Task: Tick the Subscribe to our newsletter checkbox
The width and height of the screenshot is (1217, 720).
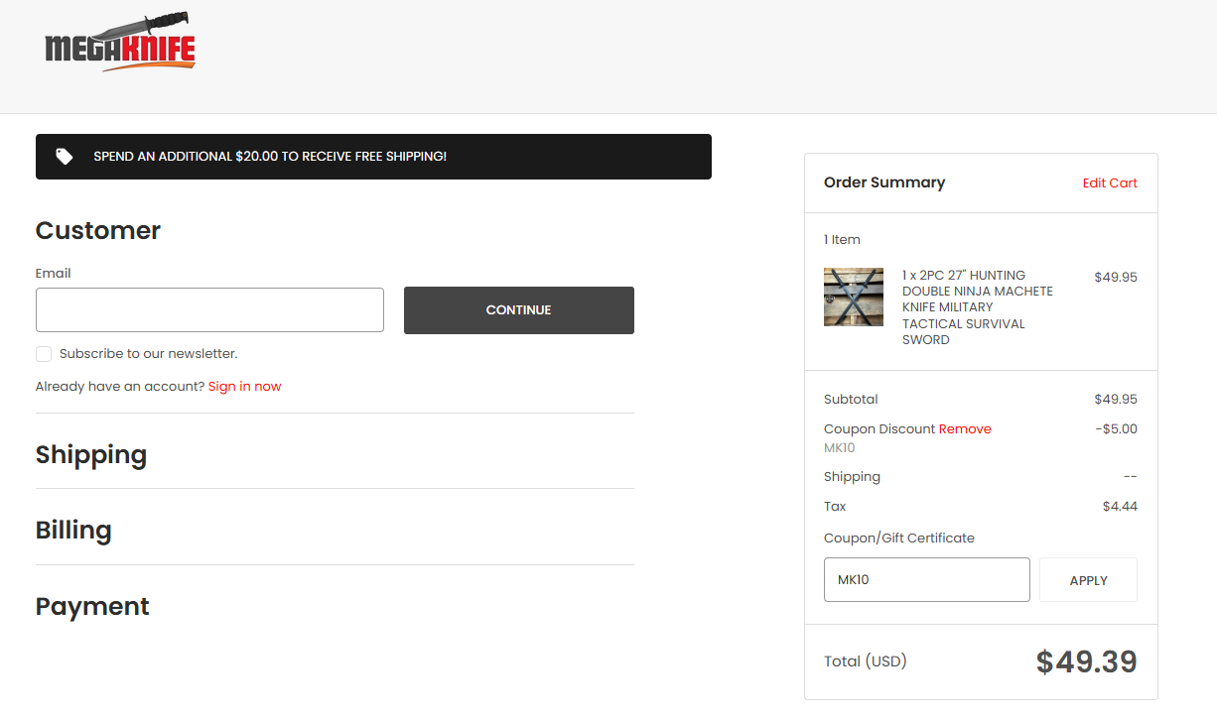Action: pos(44,354)
